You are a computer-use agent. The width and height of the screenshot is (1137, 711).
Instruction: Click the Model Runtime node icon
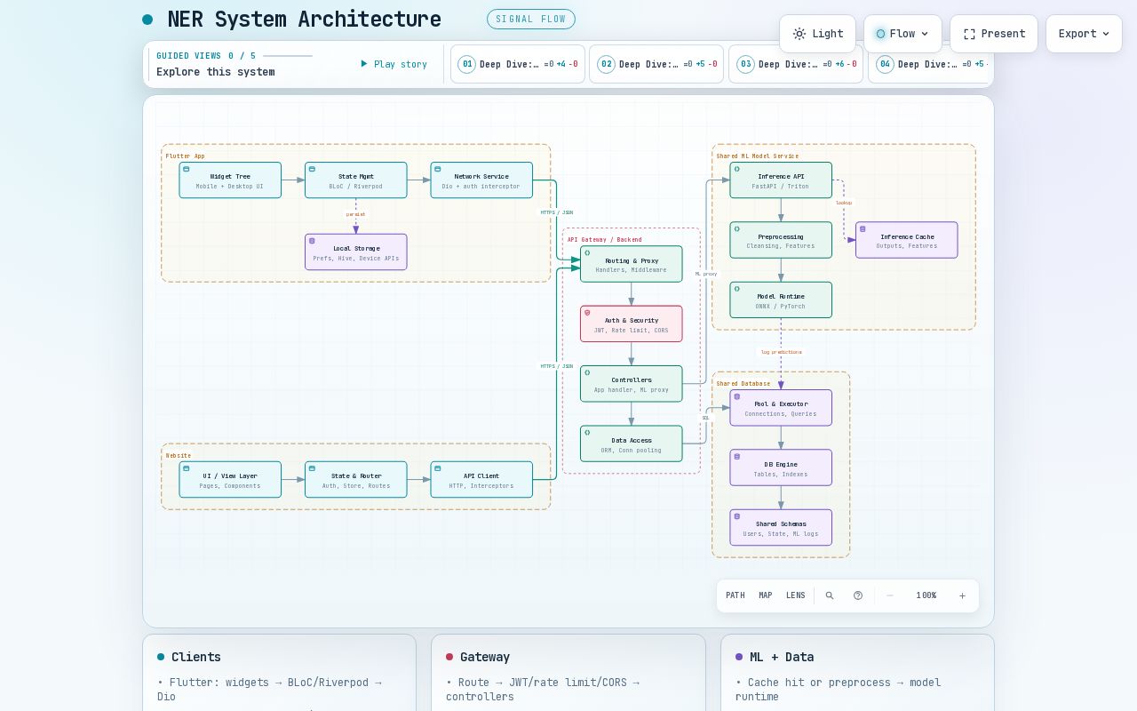pos(737,289)
